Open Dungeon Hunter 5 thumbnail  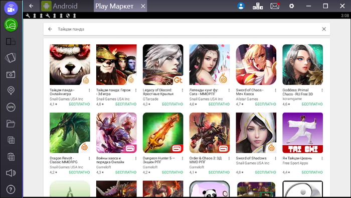[x=163, y=133]
